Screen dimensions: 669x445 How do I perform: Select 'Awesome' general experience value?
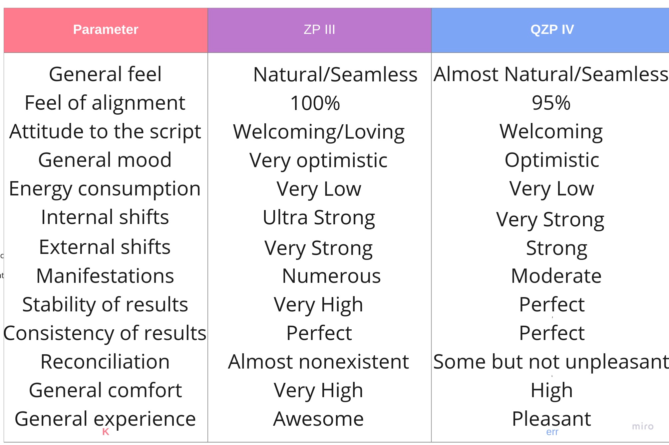[318, 419]
